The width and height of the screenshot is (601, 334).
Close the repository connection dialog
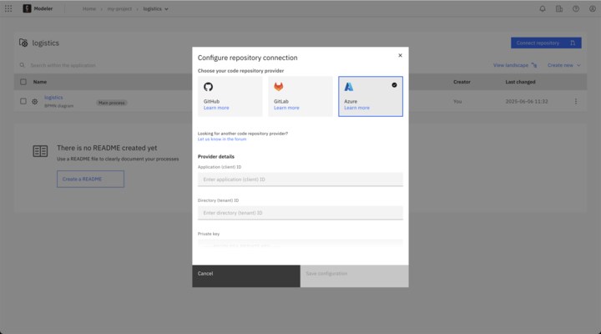click(400, 55)
